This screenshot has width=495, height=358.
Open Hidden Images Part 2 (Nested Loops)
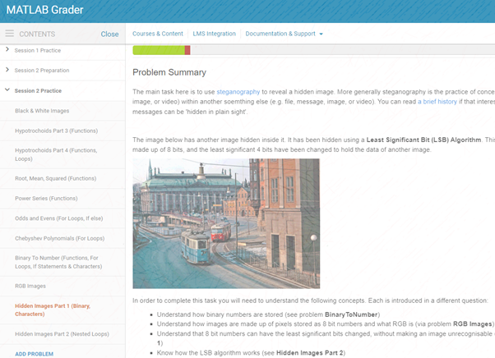click(x=62, y=334)
